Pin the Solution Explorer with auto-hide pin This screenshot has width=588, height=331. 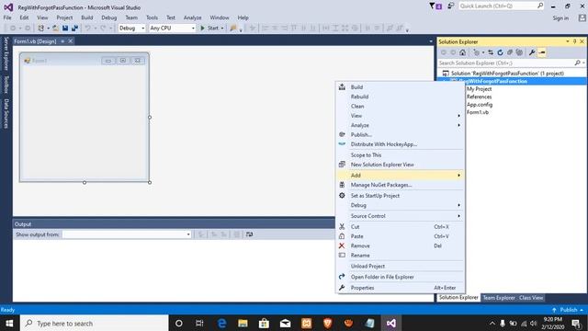click(574, 41)
